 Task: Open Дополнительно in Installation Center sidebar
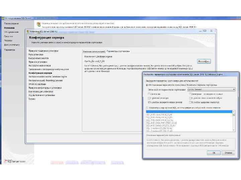12,45
